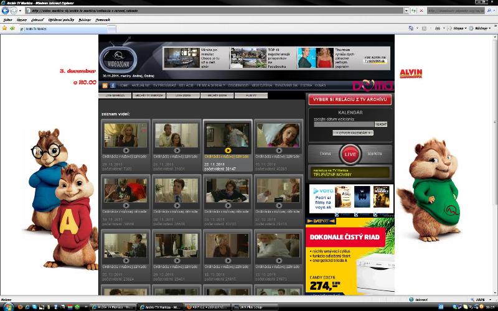The image size is (498, 311).
Task: Click the Datart Candy dishwasher advertisement
Action: pos(350,256)
